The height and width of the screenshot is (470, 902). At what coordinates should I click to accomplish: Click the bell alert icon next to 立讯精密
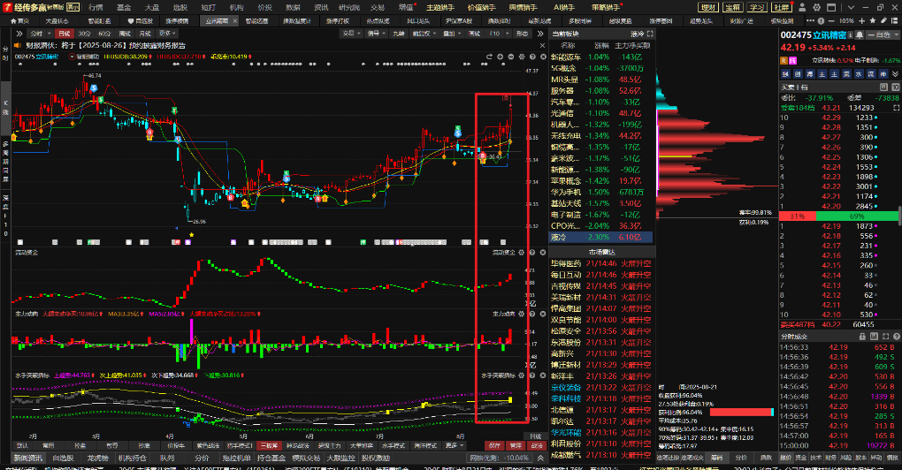click(860, 35)
